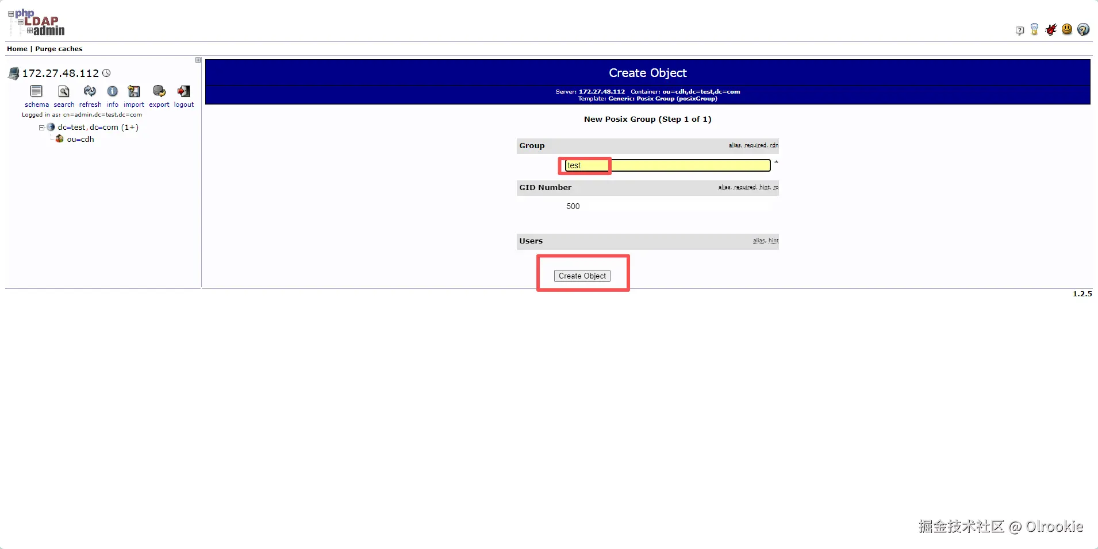This screenshot has height=549, width=1098.
Task: Click the search page icon
Action: tap(64, 91)
